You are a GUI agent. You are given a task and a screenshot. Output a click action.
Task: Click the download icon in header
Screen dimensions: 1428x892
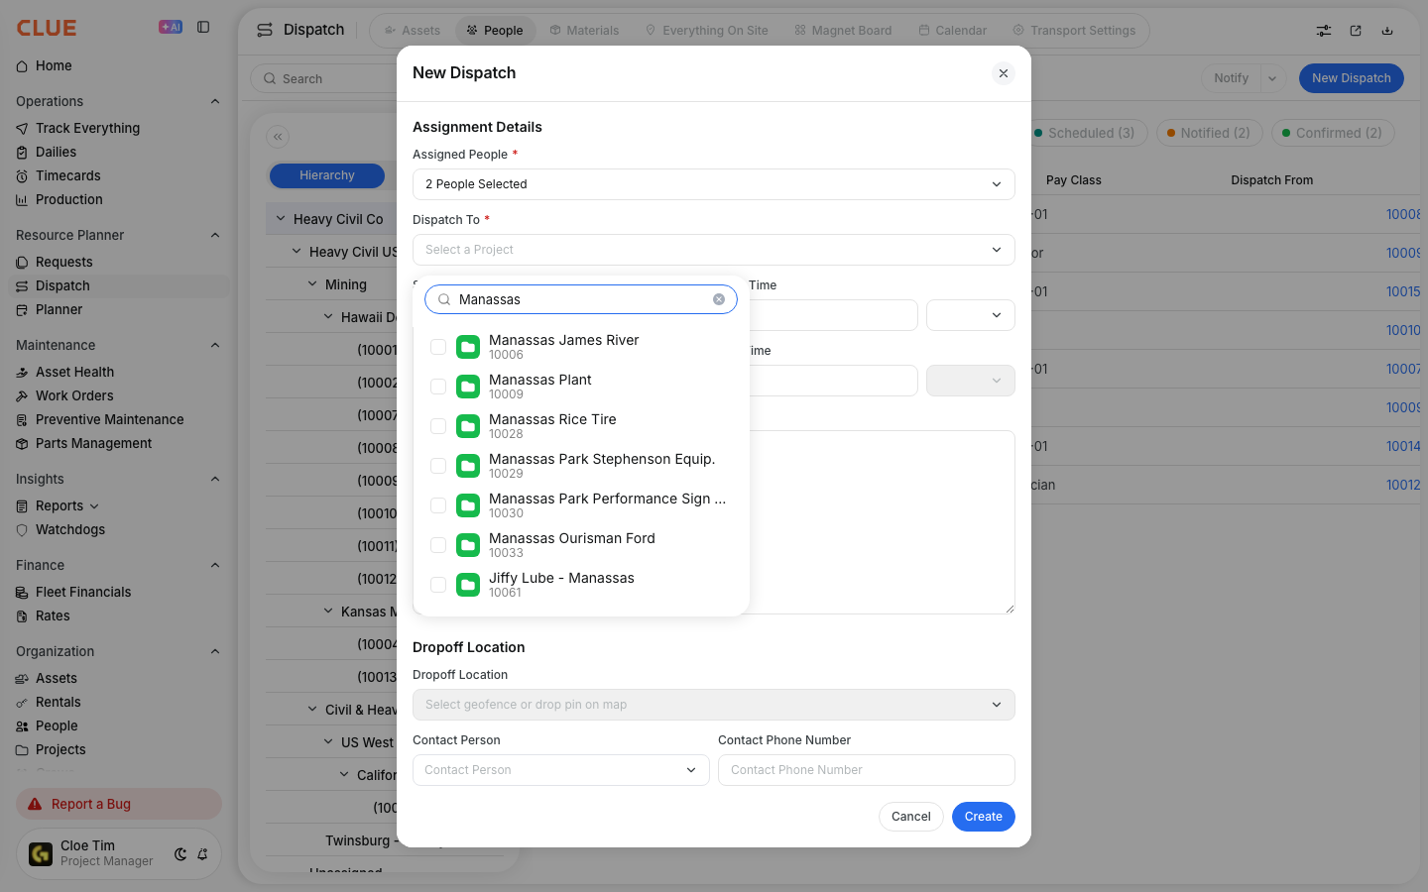click(x=1387, y=31)
